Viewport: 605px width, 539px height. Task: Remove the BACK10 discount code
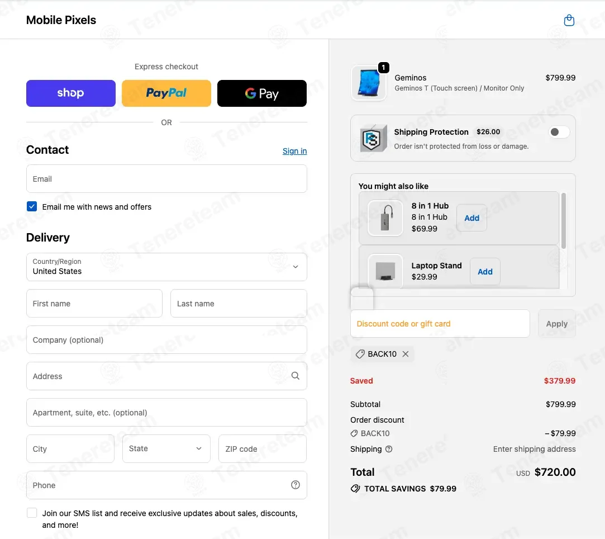click(406, 354)
